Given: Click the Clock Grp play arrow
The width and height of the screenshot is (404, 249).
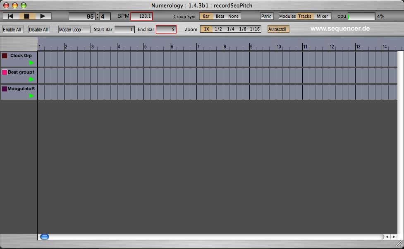Looking at the screenshot, I should [x=31, y=62].
